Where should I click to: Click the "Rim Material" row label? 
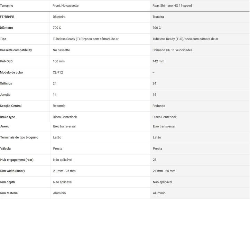point(9,193)
